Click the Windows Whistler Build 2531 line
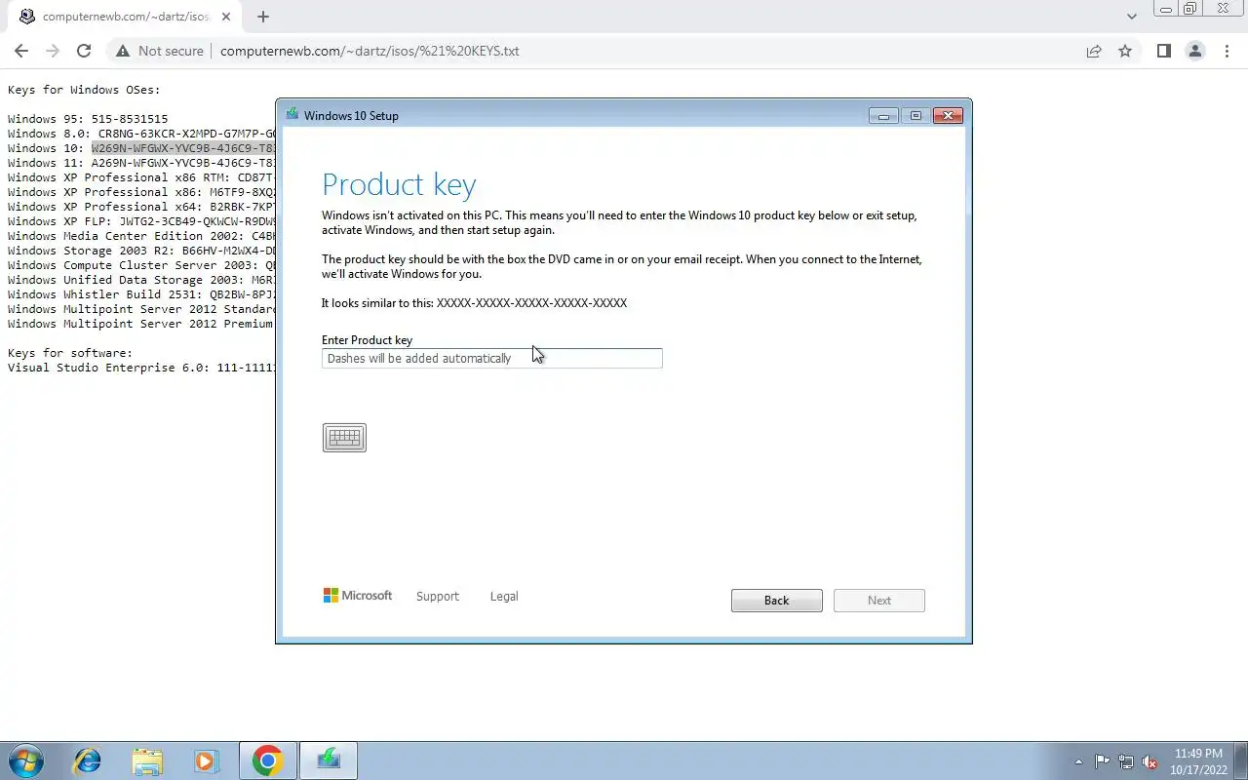 [141, 294]
